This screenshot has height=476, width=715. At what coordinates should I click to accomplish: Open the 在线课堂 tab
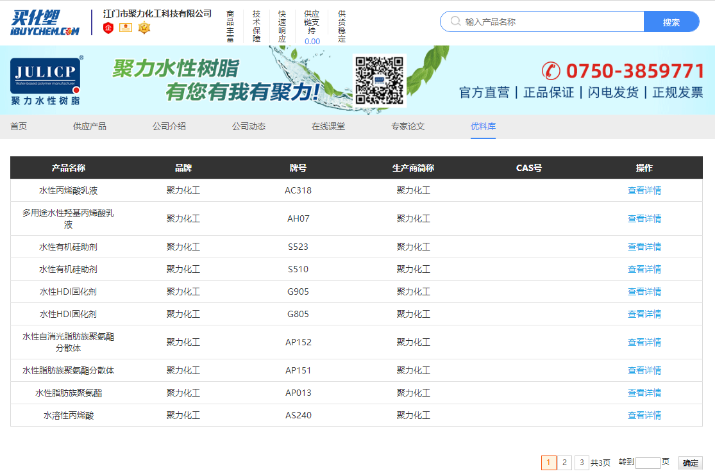click(x=328, y=126)
